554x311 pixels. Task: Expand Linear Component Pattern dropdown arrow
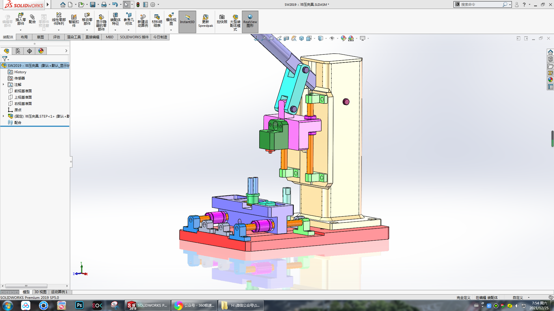[x=59, y=30]
